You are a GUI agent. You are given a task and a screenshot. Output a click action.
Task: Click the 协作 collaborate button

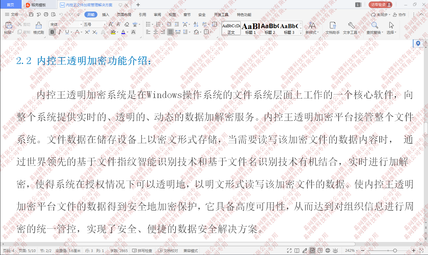pos(399,15)
